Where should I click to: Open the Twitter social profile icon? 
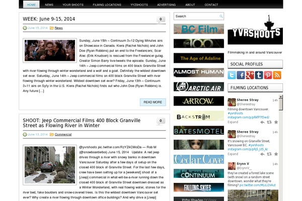pos(232,75)
